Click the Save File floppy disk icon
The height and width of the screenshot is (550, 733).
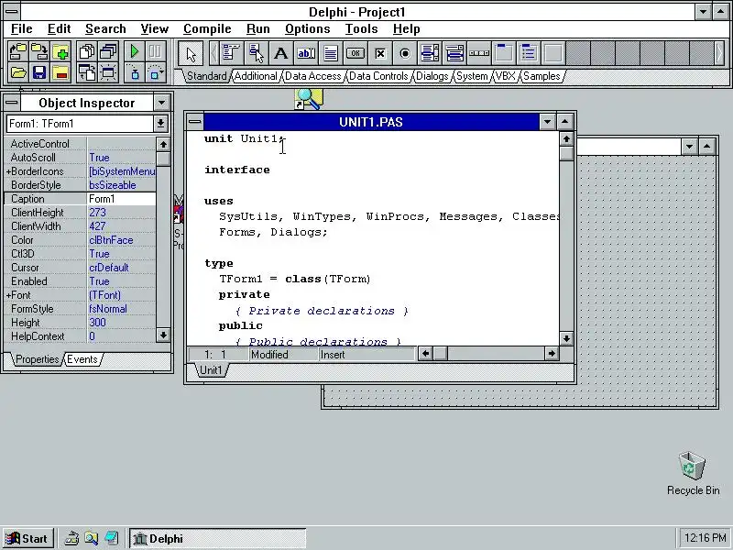point(39,73)
